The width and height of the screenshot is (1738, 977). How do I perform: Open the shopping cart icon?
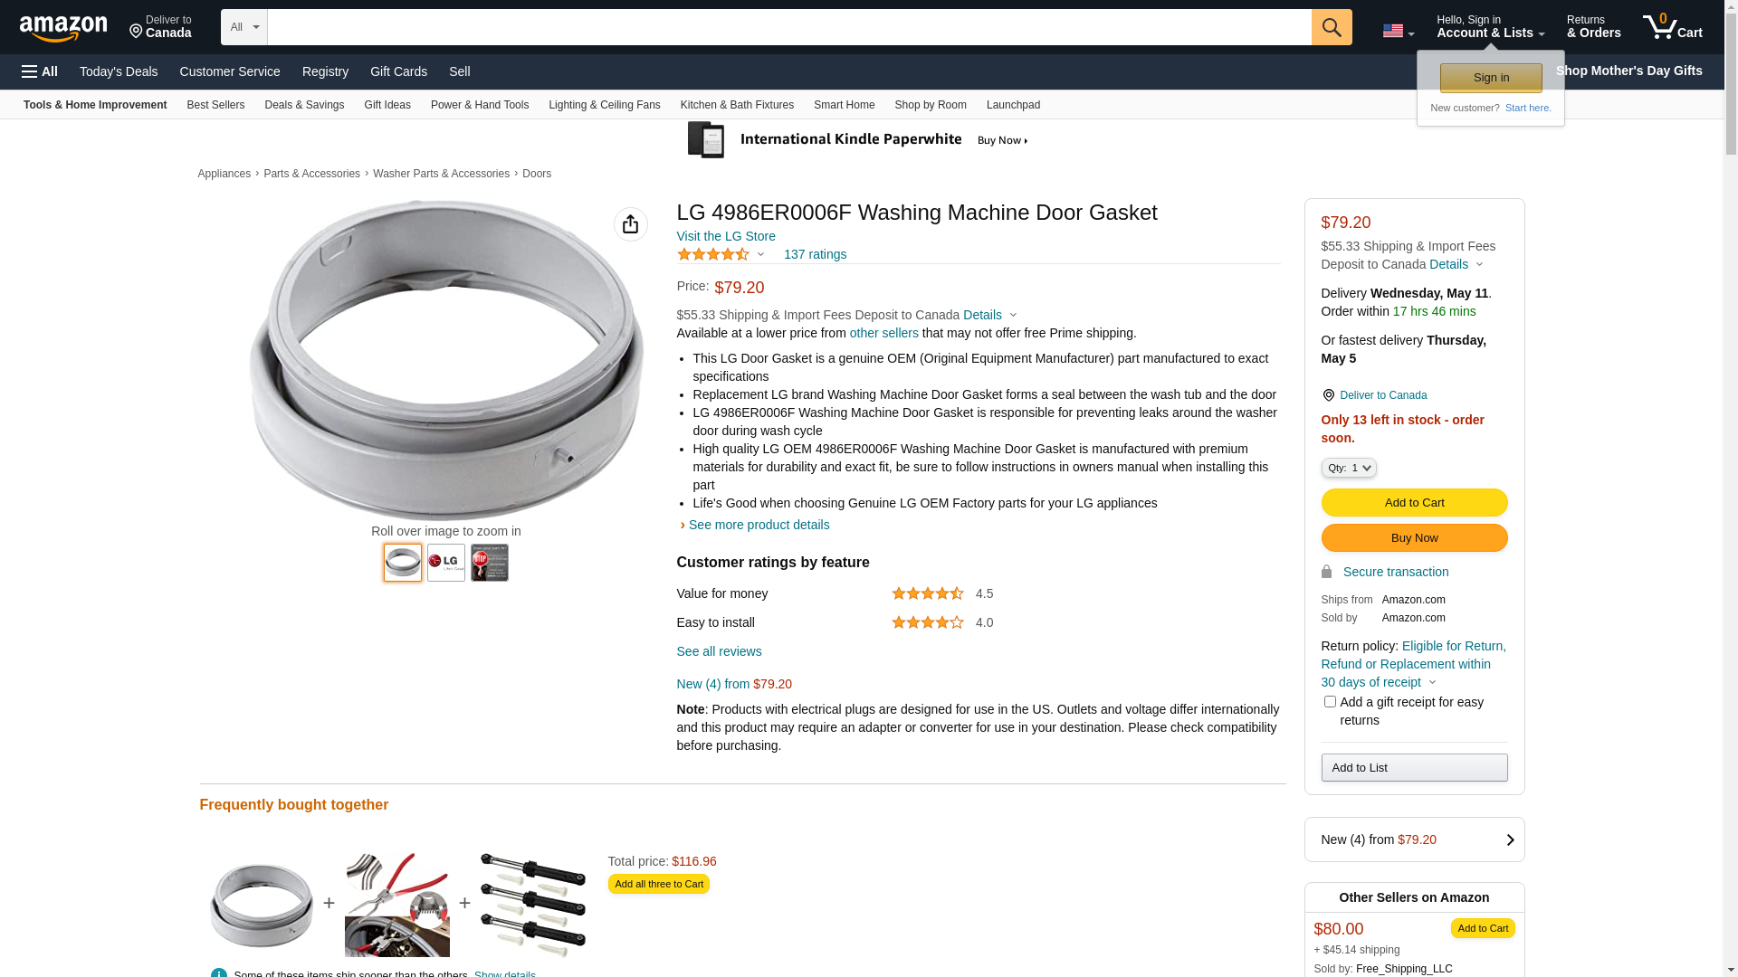coord(1671,27)
